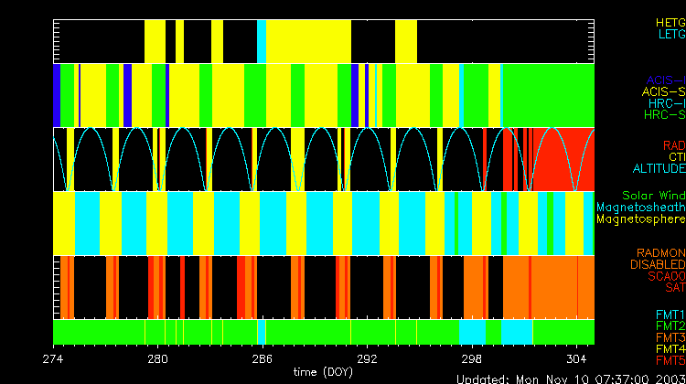The height and width of the screenshot is (384, 686).
Task: Click the HETG legend label
Action: (x=670, y=23)
